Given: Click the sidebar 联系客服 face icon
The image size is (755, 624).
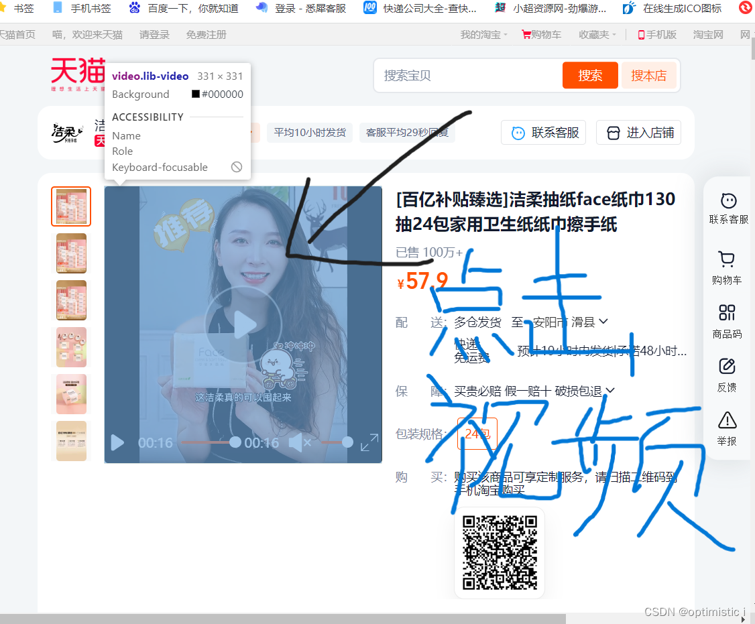Looking at the screenshot, I should [x=728, y=201].
